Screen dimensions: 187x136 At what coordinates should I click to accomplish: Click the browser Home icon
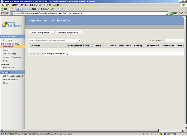pos(25,9)
